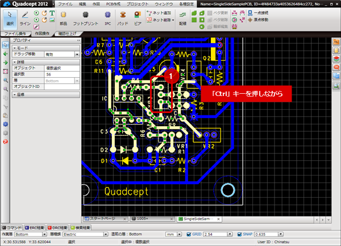Open the PRJ project panel on the right sidebar
The image size is (341, 246).
coord(336,42)
